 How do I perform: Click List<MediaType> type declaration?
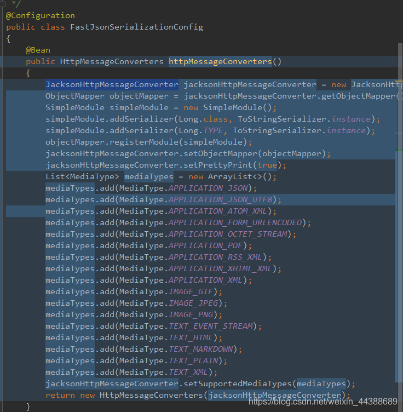[x=82, y=176]
